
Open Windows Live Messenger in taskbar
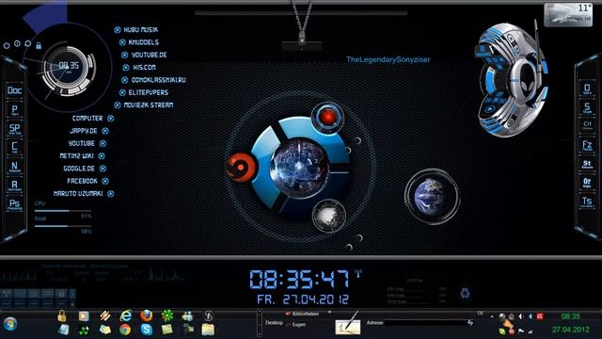[x=188, y=316]
